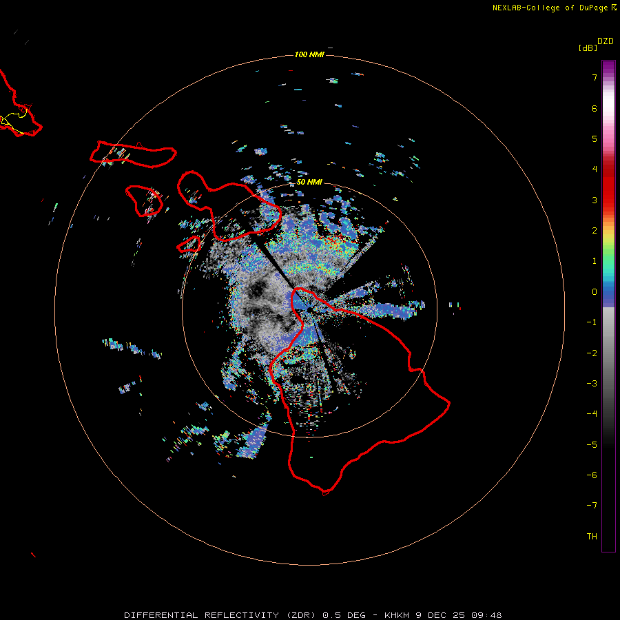Click the radar site center dot
This screenshot has width=620, height=620.
(309, 309)
